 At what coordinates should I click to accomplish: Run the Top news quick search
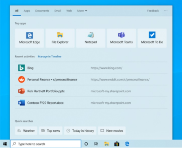pos(51,131)
